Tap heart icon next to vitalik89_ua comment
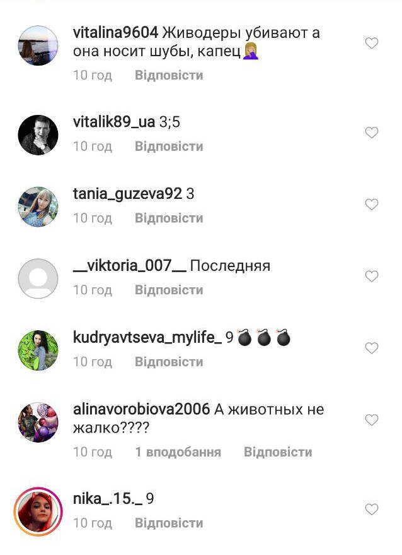 (371, 133)
